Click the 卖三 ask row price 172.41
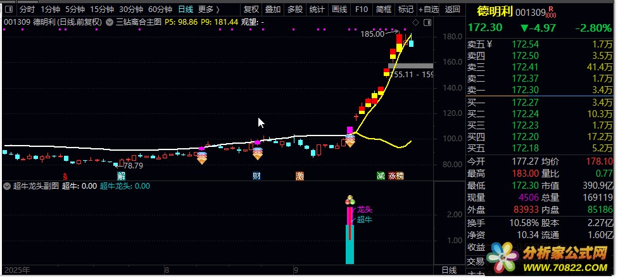 coord(526,67)
